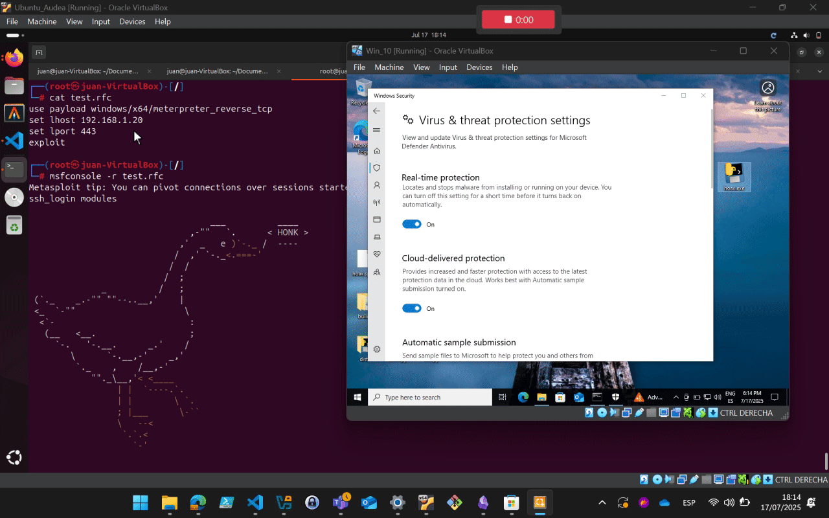The image size is (829, 518).
Task: Open Outlook in Windows 10 taskbar
Action: (579, 397)
